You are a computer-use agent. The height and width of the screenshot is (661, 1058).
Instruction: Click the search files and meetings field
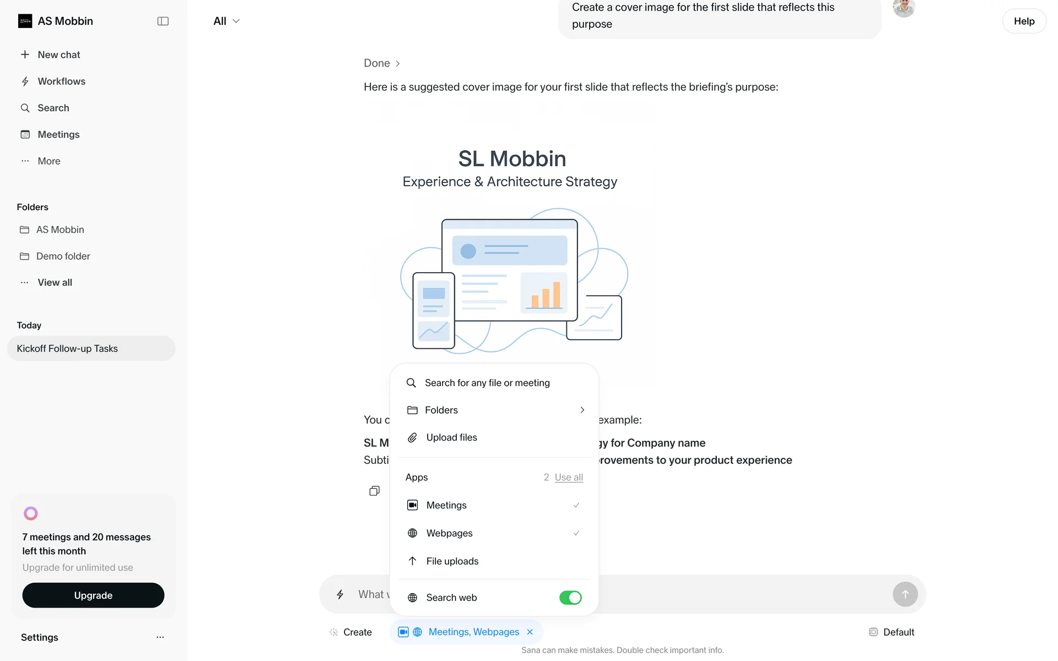(x=487, y=383)
